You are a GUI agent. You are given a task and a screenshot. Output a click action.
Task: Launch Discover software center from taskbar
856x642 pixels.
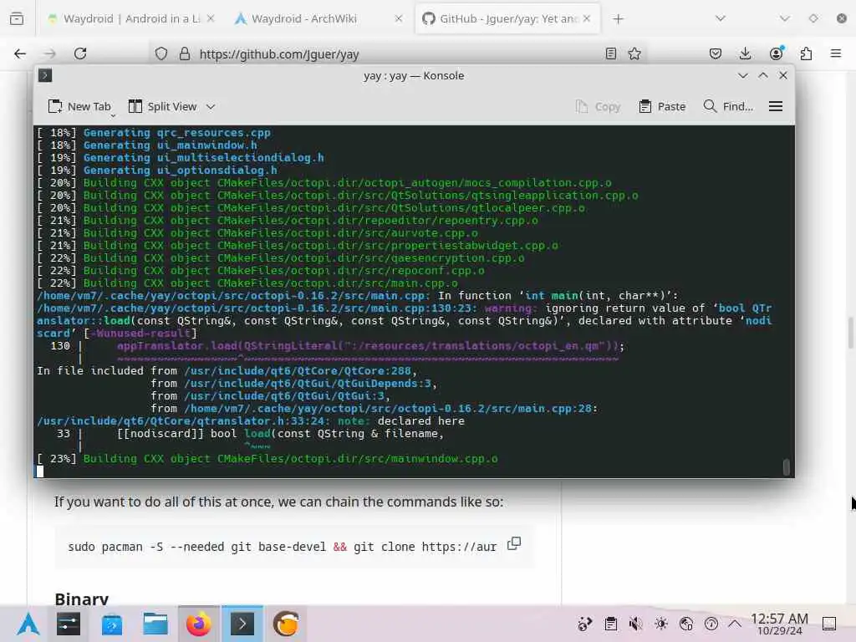point(112,624)
